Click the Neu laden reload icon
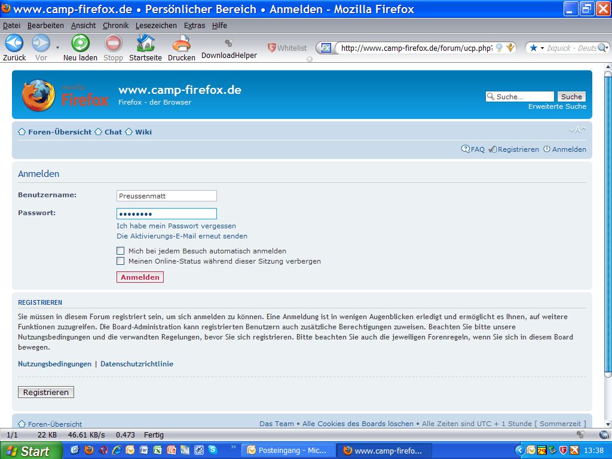Screen dimensions: 612x459 [81, 43]
